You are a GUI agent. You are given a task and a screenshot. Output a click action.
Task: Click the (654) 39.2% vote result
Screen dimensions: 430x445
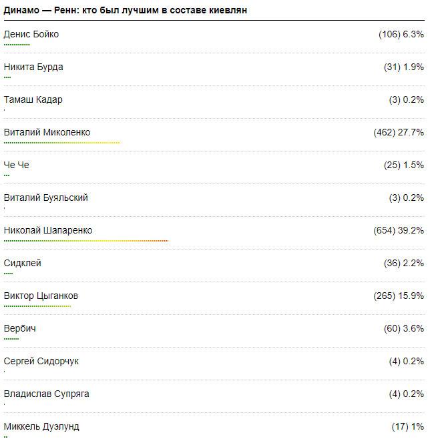(399, 230)
